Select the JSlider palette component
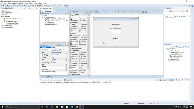This screenshot has width=194, height=109. pyautogui.click(x=82, y=72)
